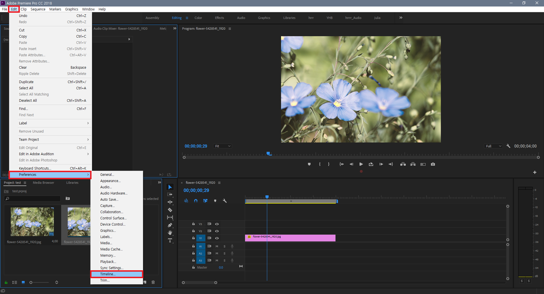Click Export Frame camera icon

pyautogui.click(x=433, y=164)
